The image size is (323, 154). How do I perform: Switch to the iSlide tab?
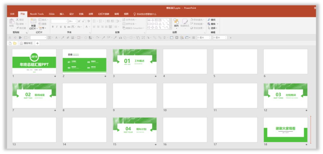52,14
